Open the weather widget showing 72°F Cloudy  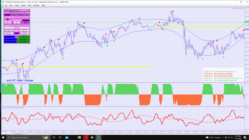click(213, 137)
